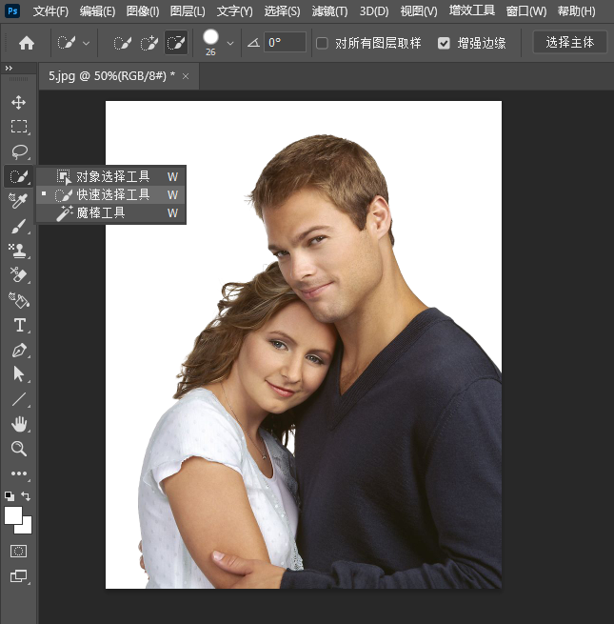Select the Rectangular Marquee tool
The height and width of the screenshot is (624, 614).
(19, 127)
